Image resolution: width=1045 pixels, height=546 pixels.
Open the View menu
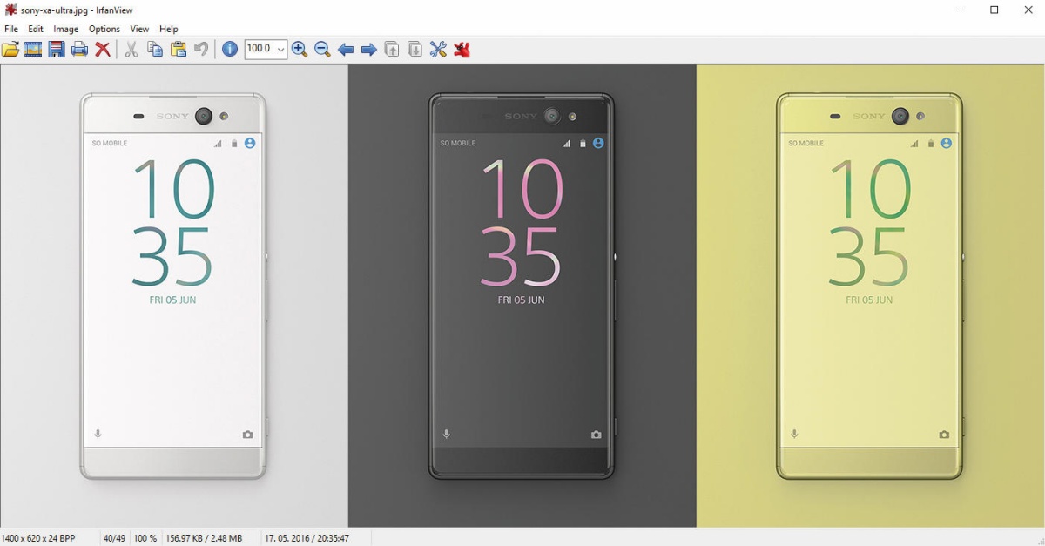pos(139,29)
